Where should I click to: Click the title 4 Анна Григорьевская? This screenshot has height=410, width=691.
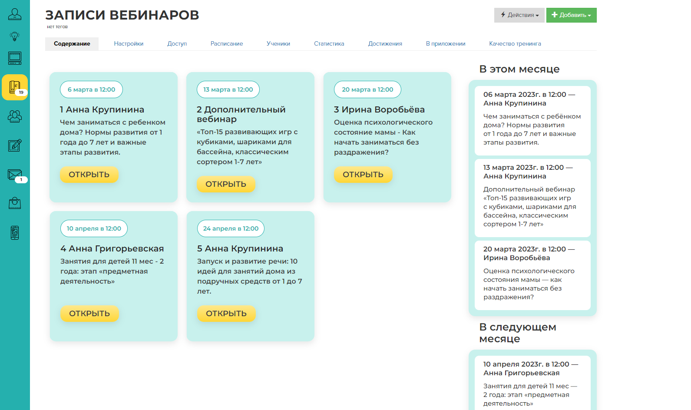tap(112, 249)
